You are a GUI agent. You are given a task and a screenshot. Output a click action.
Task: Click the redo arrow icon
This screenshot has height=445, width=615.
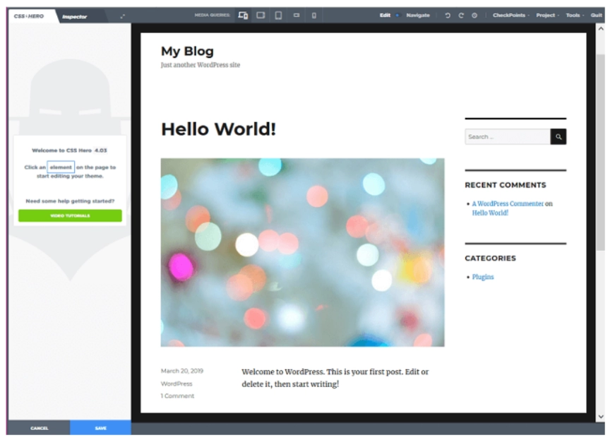click(x=461, y=16)
